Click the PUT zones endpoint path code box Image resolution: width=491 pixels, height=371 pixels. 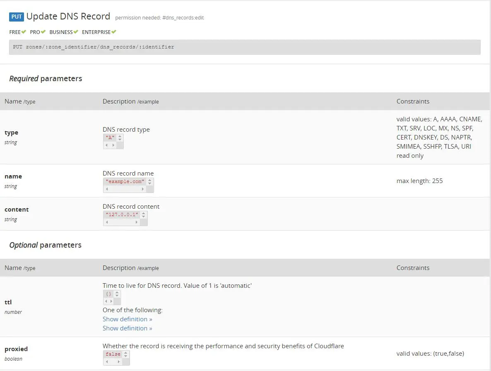[244, 47]
